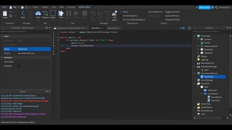
Task: Click the plugin puzzle icon in quick access
Action: 22,7
